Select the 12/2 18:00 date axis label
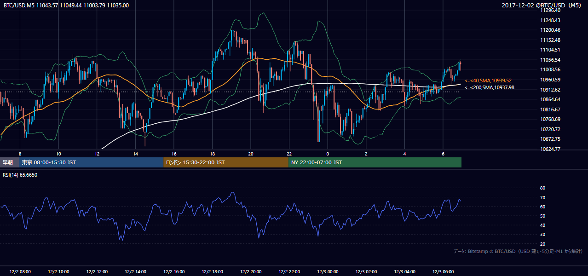This screenshot has height=276, width=588. 212,271
